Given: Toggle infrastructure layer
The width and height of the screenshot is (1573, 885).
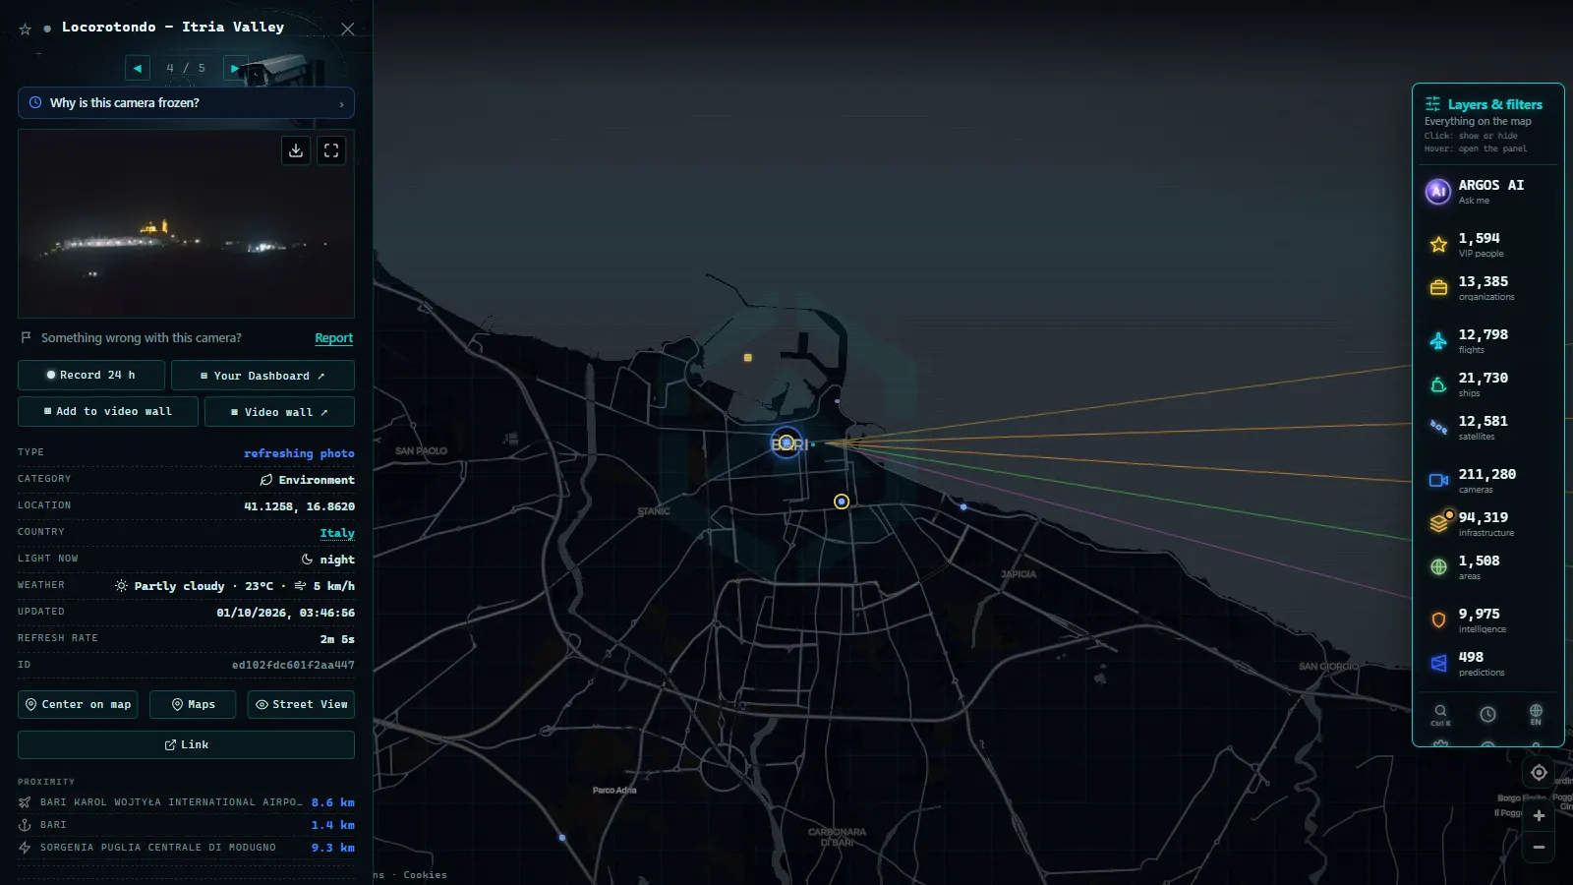Looking at the screenshot, I should [x=1487, y=523].
